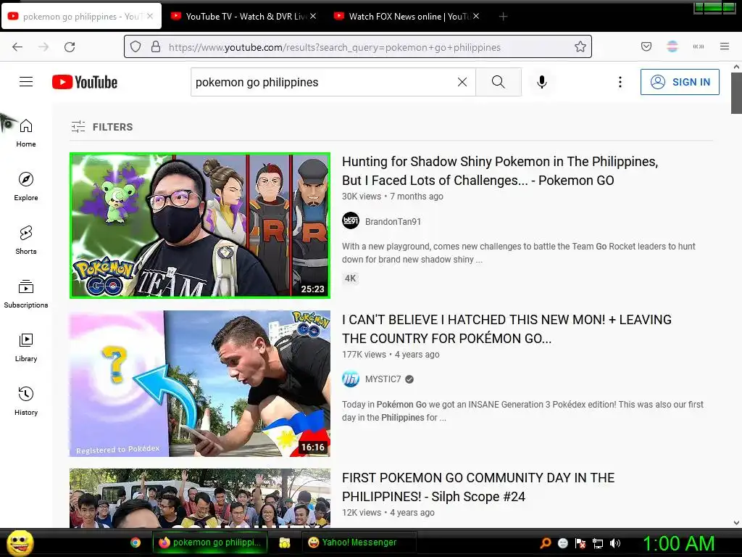Screen dimensions: 742x557
Task: Open the Subscriptions sidebar item
Action: [26, 294]
